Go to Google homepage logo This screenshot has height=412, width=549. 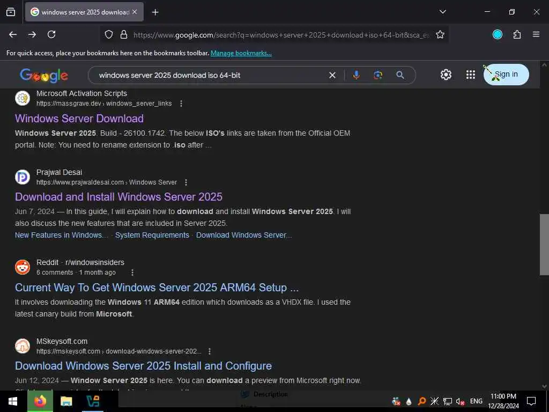pyautogui.click(x=44, y=75)
